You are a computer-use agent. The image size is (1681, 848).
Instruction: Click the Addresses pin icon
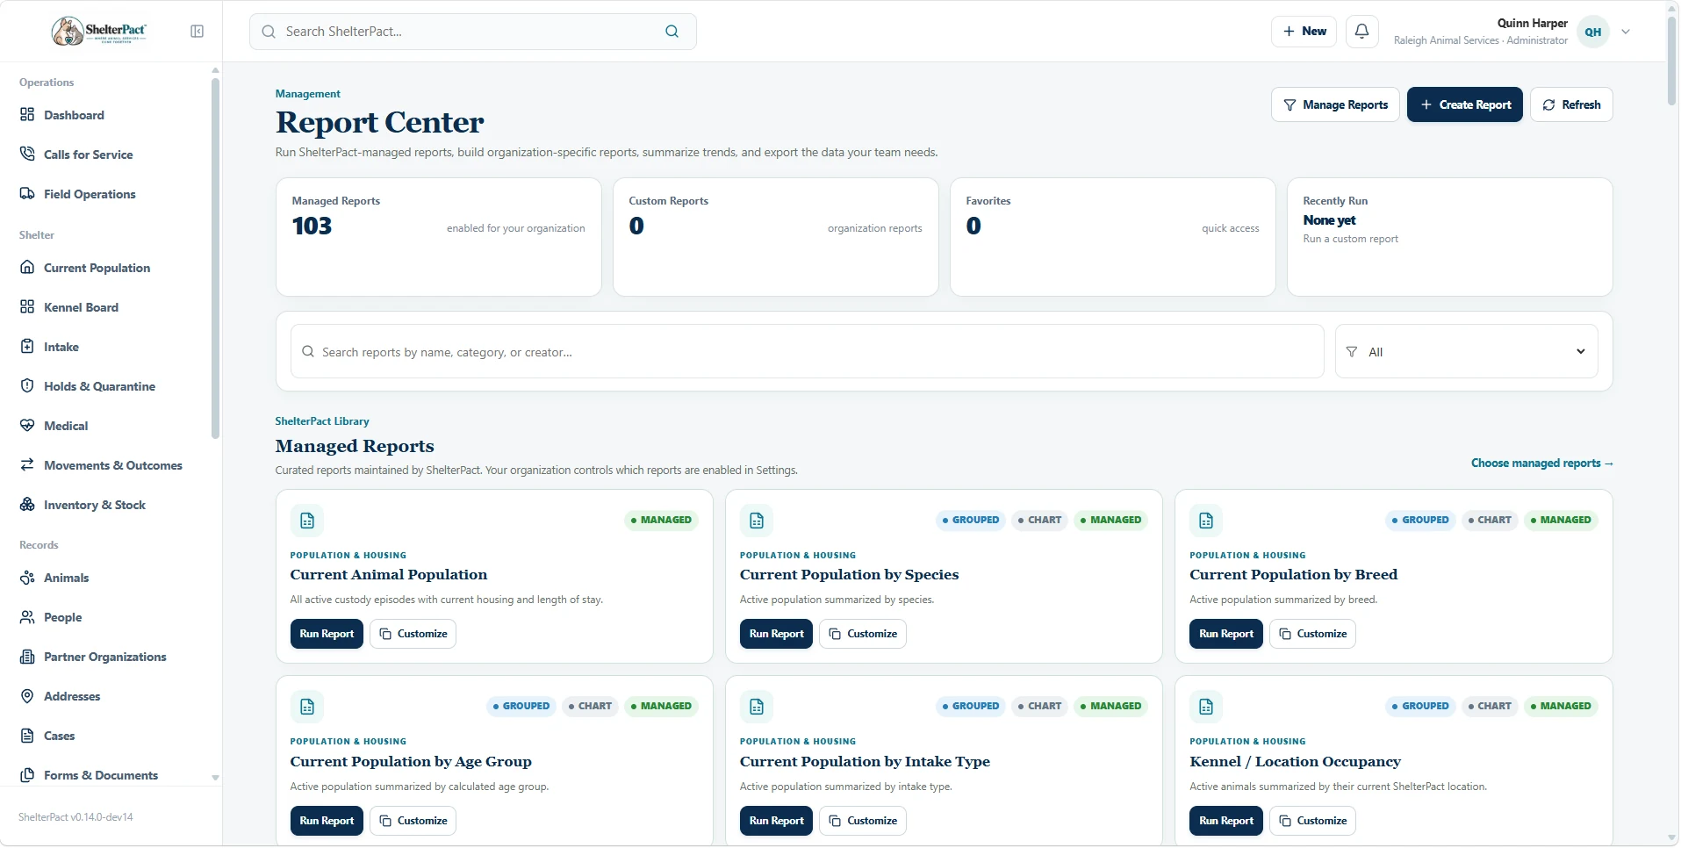(27, 696)
